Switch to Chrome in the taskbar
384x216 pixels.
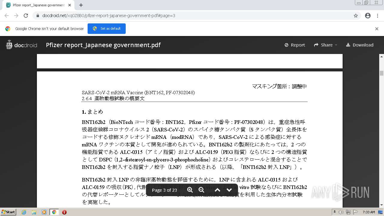point(54,212)
